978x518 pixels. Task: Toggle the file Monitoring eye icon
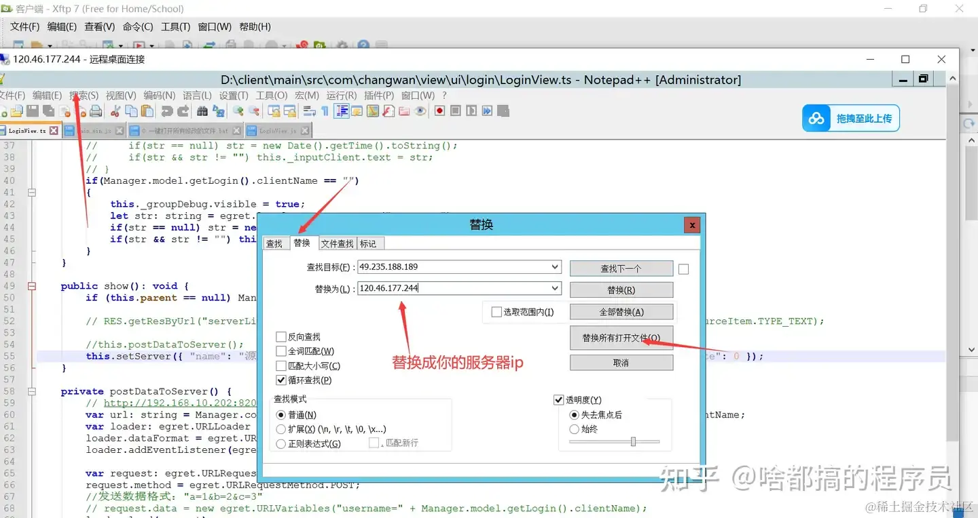pos(420,111)
